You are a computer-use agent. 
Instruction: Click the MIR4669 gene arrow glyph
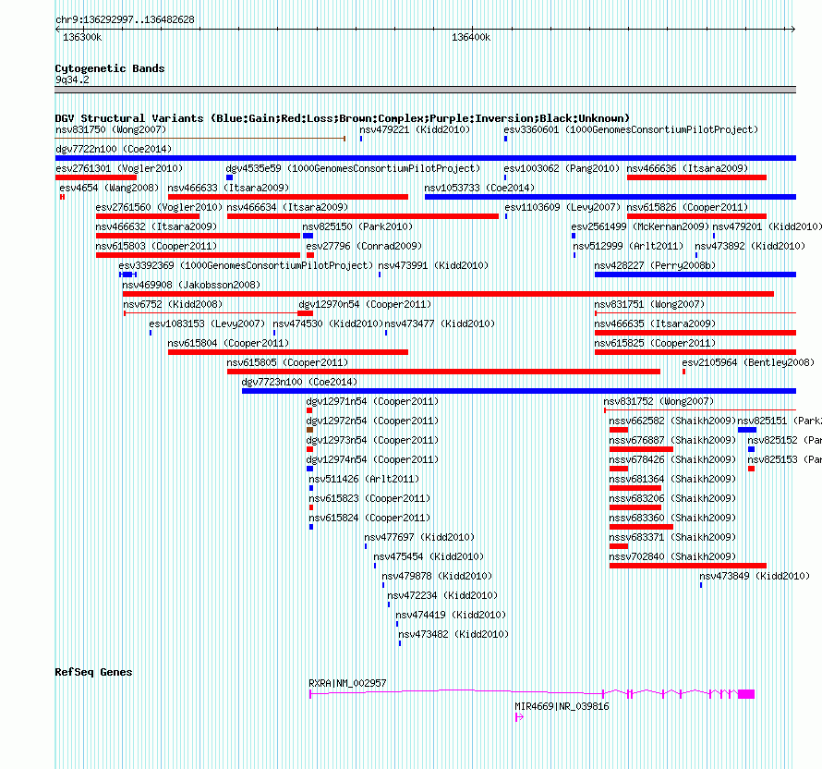(519, 717)
